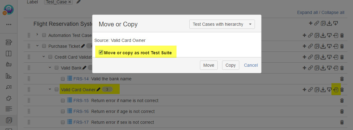
Task: Click the bar chart reports icon in sidebar
Action: (9, 76)
